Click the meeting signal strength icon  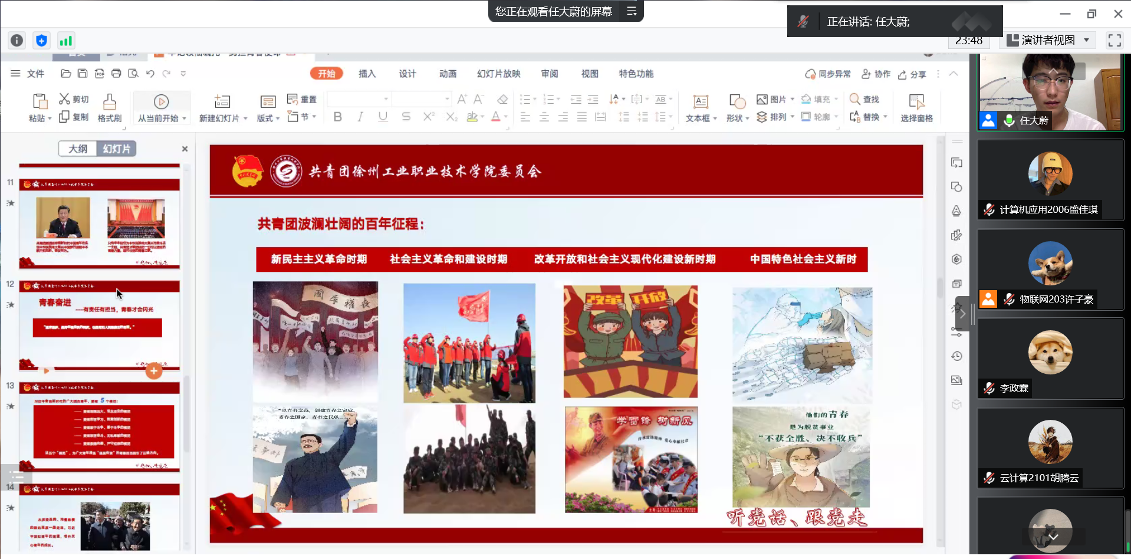pos(65,40)
